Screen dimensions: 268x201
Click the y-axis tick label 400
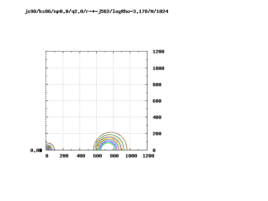(157, 117)
